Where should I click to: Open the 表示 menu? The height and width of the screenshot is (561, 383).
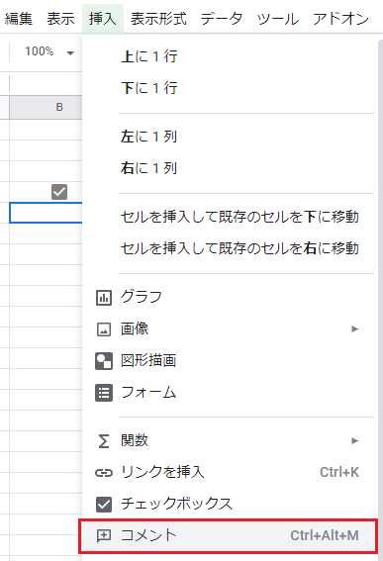[60, 18]
